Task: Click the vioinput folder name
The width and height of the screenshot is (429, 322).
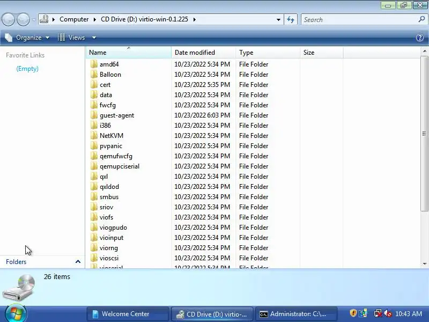Action: [112, 238]
